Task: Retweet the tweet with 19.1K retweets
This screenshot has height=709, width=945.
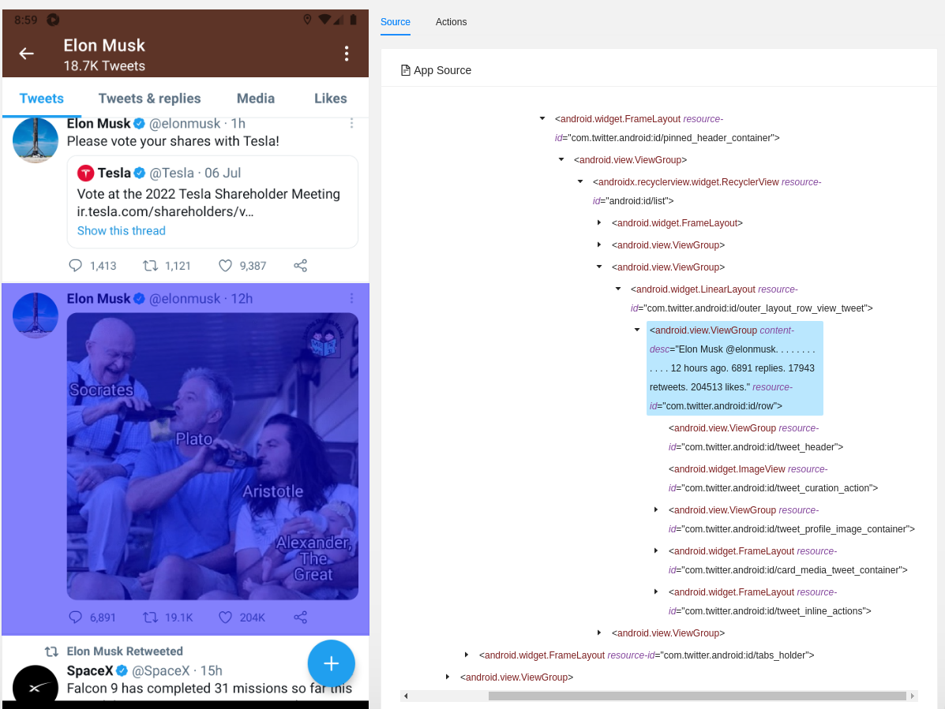Action: (150, 618)
